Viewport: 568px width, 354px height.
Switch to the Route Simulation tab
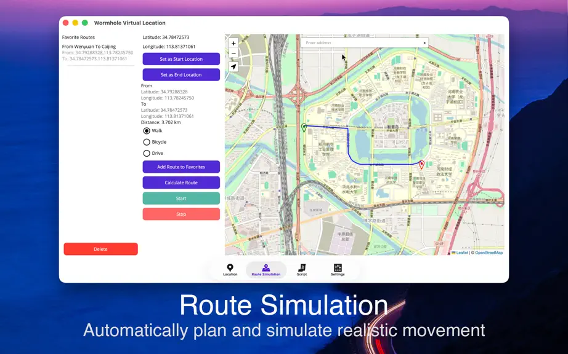coord(266,270)
